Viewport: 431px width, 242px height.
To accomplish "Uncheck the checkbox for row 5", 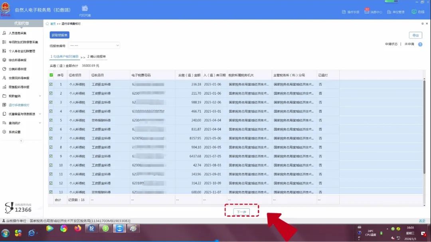I will pos(51,120).
